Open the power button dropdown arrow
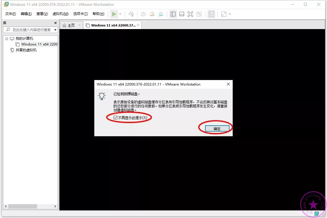327x218 pixels. (x=120, y=14)
